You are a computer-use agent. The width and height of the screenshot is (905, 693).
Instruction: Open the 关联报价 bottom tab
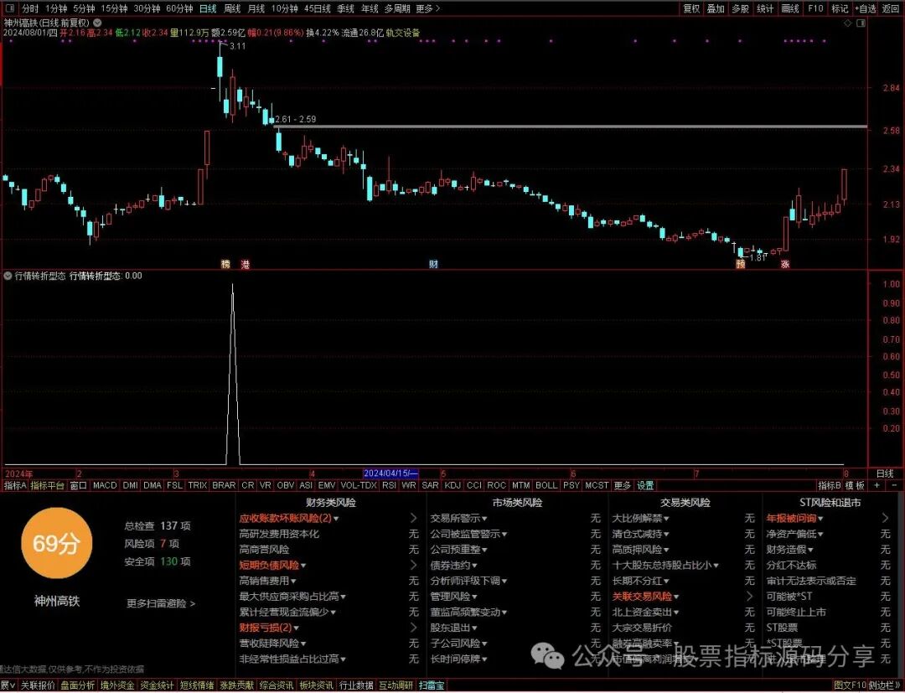click(38, 685)
